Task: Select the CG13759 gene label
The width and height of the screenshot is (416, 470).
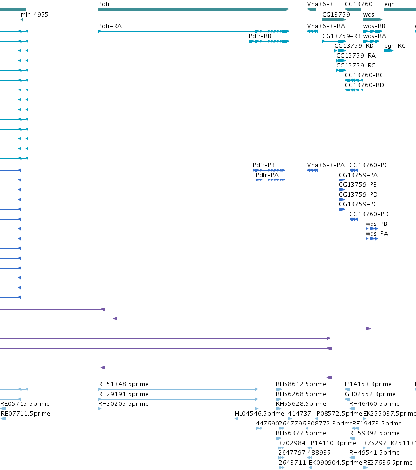Action: [336, 14]
